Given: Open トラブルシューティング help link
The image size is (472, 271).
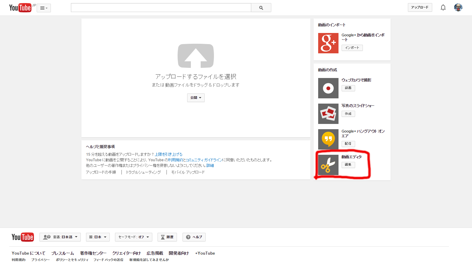Looking at the screenshot, I should [143, 172].
